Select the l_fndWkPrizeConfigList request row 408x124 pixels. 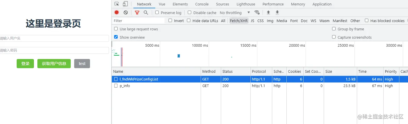click(260, 79)
